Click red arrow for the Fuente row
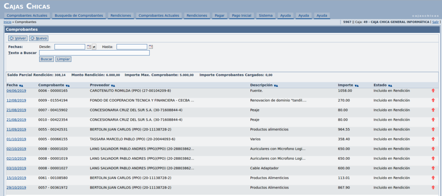The image size is (442, 196). pyautogui.click(x=433, y=91)
